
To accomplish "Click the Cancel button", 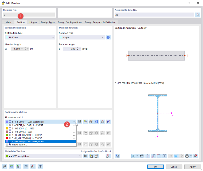I will click(174, 167).
